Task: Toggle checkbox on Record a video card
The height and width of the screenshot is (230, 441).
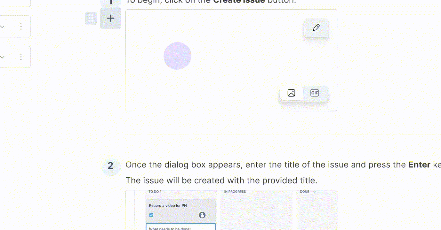Action: (x=151, y=215)
